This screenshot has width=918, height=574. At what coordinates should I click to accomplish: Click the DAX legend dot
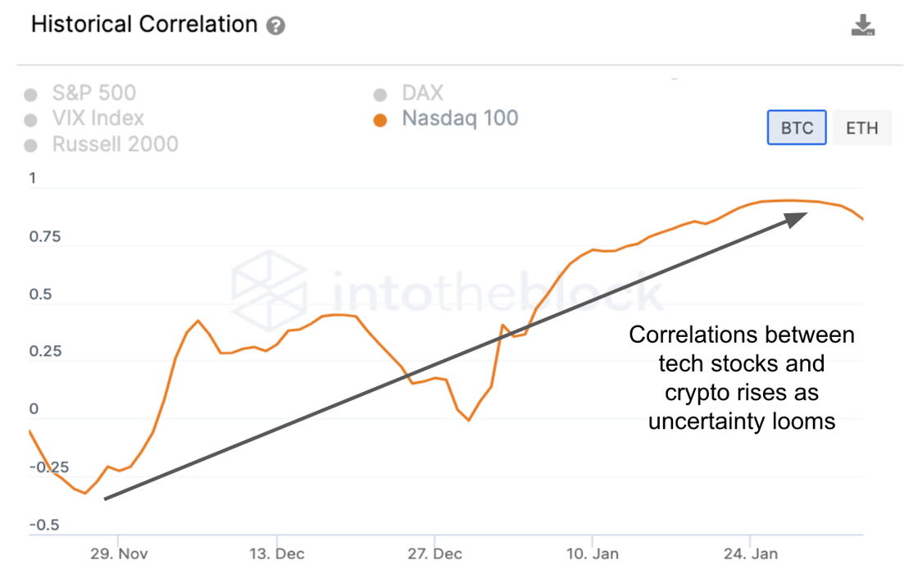[379, 93]
